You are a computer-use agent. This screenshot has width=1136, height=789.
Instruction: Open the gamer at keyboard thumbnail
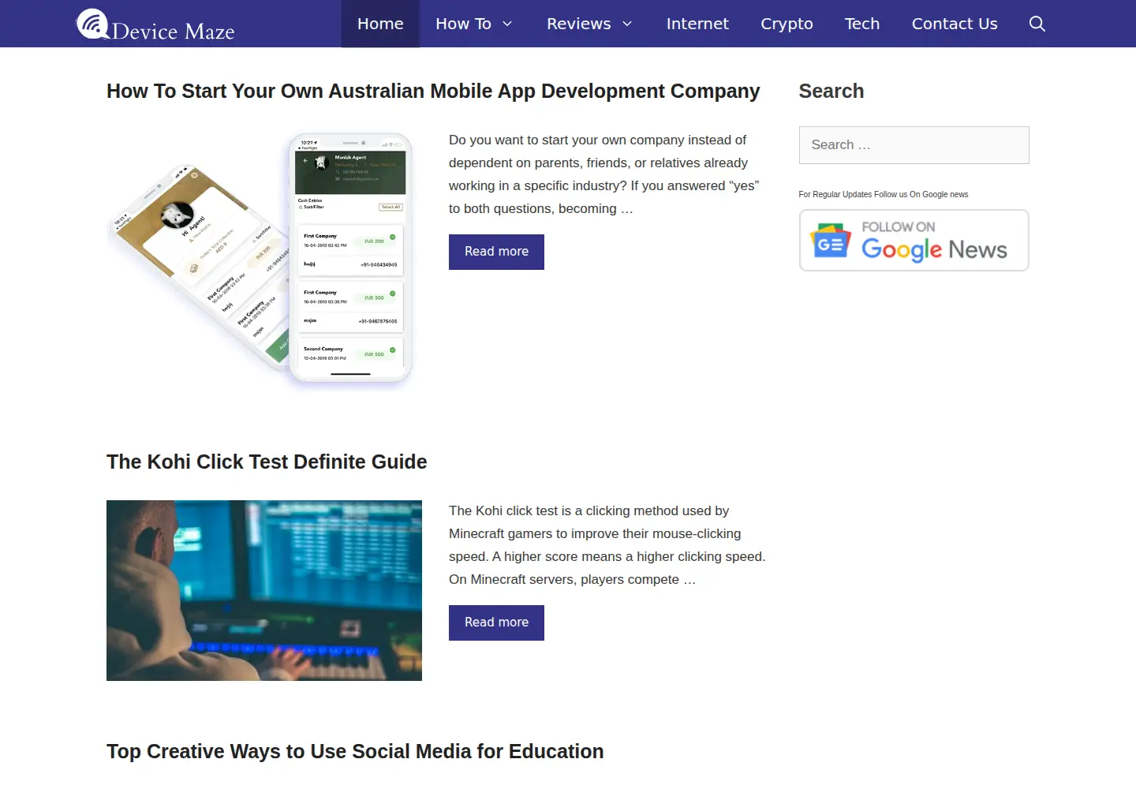(x=264, y=590)
